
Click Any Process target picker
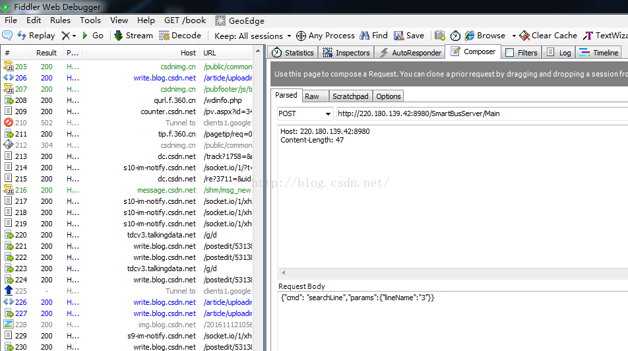[x=325, y=36]
